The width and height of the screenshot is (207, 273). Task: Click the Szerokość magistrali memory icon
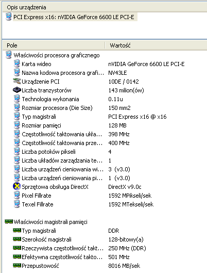tap(17, 239)
